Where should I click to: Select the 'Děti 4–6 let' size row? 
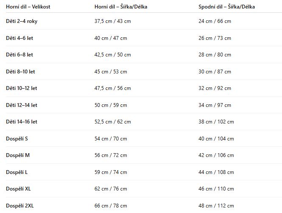point(20,38)
